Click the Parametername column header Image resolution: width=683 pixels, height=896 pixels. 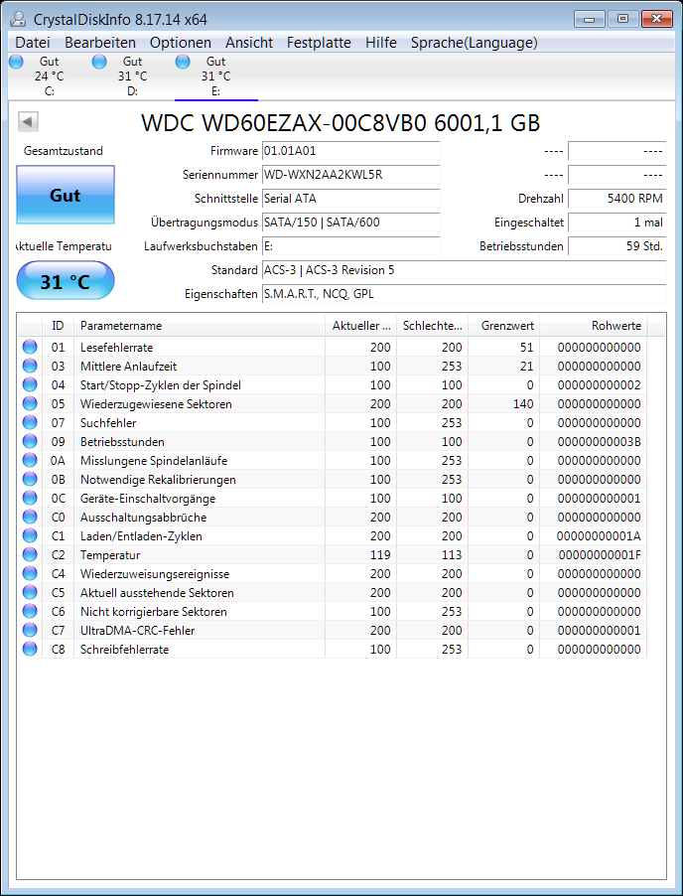point(200,325)
